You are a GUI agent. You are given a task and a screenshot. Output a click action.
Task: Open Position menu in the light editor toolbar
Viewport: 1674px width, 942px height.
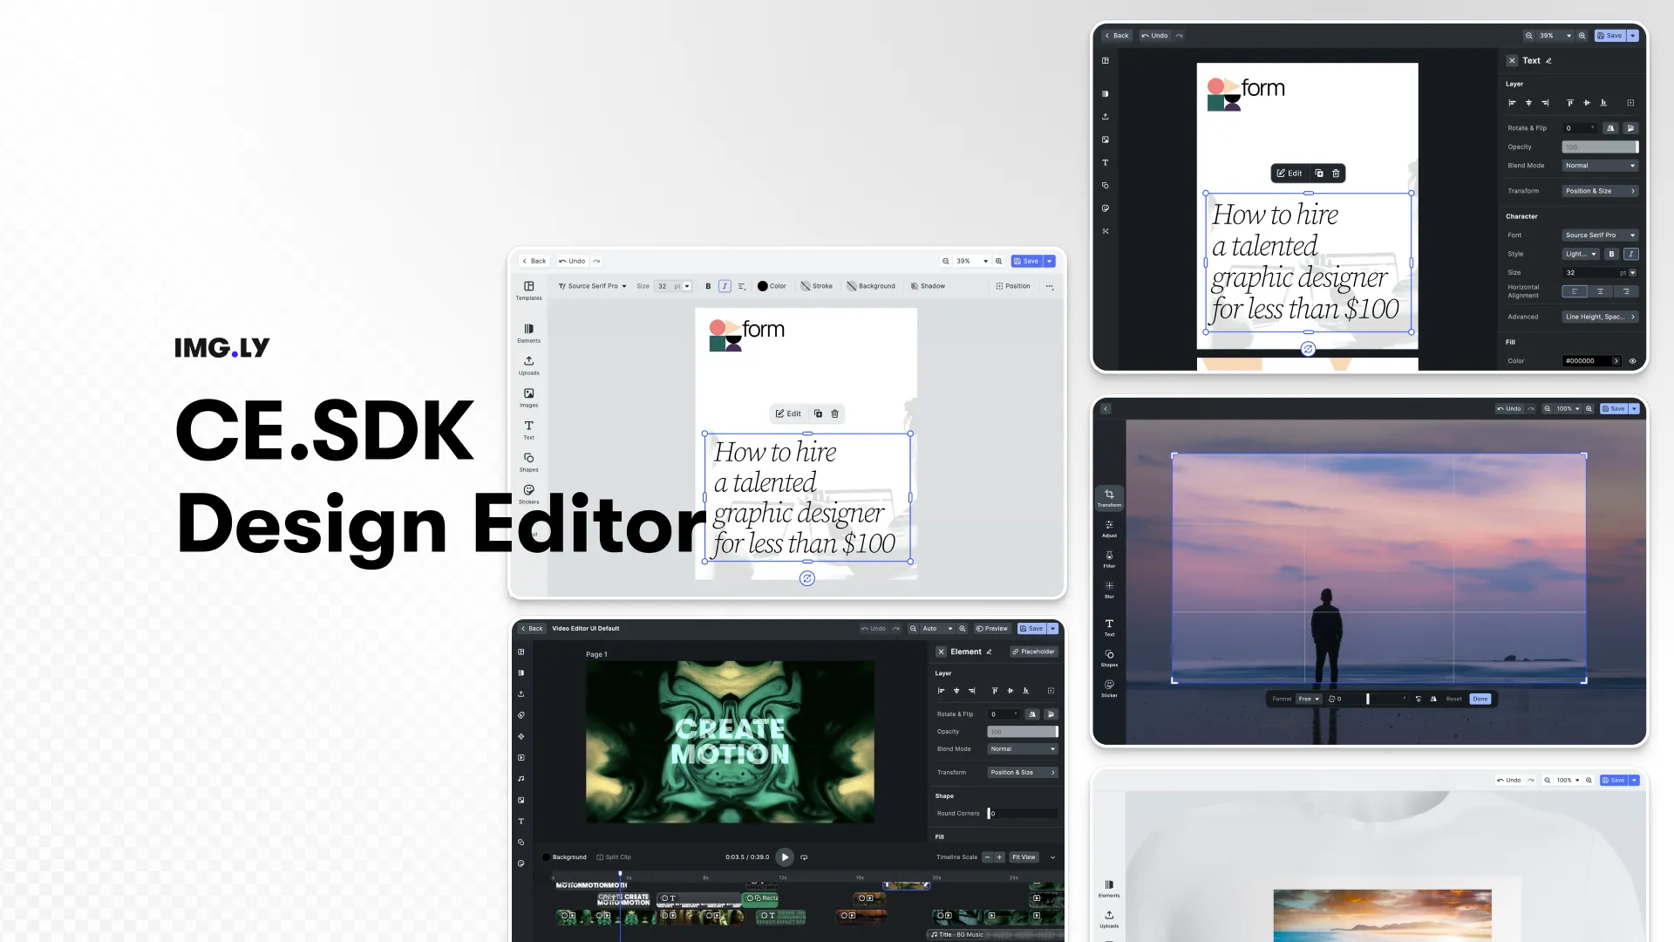tap(1013, 286)
